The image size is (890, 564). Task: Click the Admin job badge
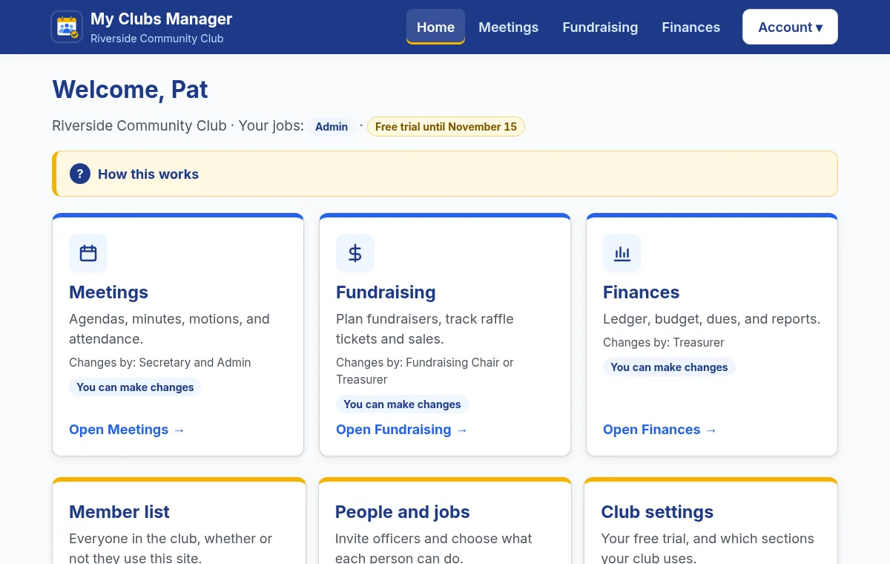pyautogui.click(x=332, y=127)
